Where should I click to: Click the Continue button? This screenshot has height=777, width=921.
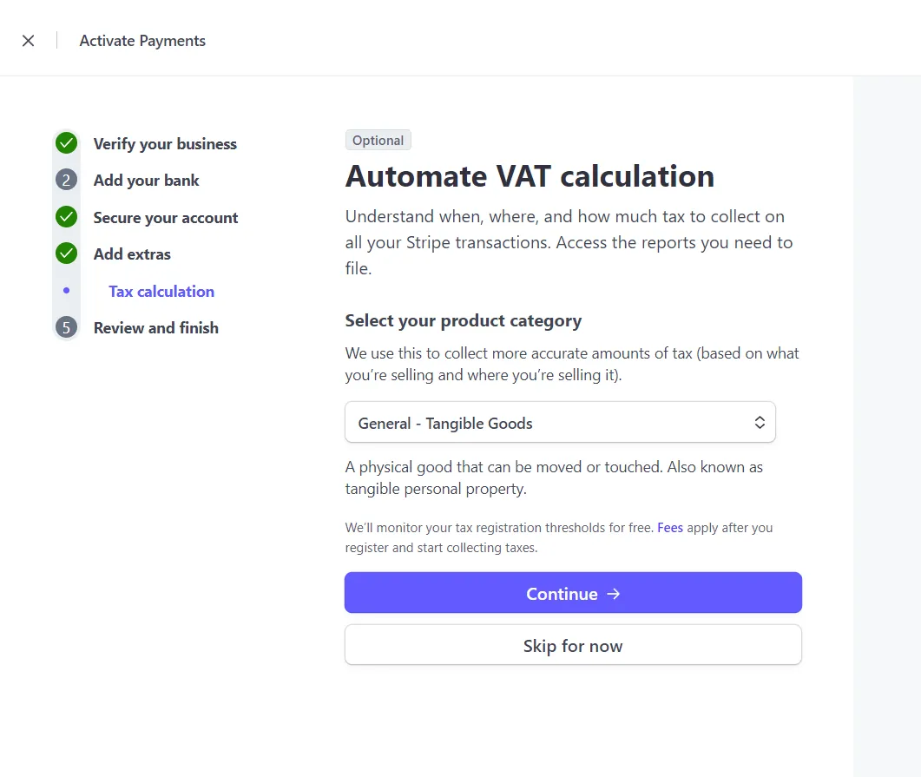pyautogui.click(x=573, y=593)
